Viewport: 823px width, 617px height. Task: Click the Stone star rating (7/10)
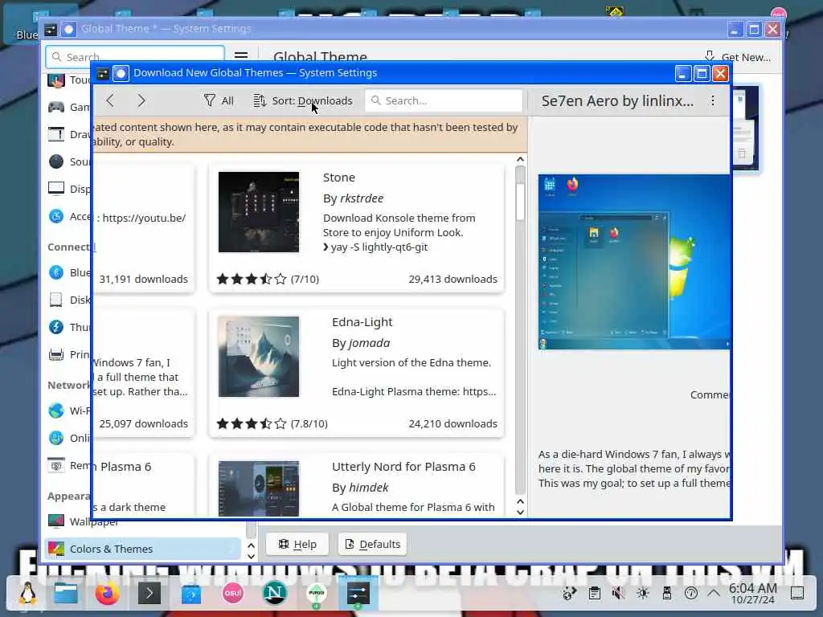tap(268, 279)
